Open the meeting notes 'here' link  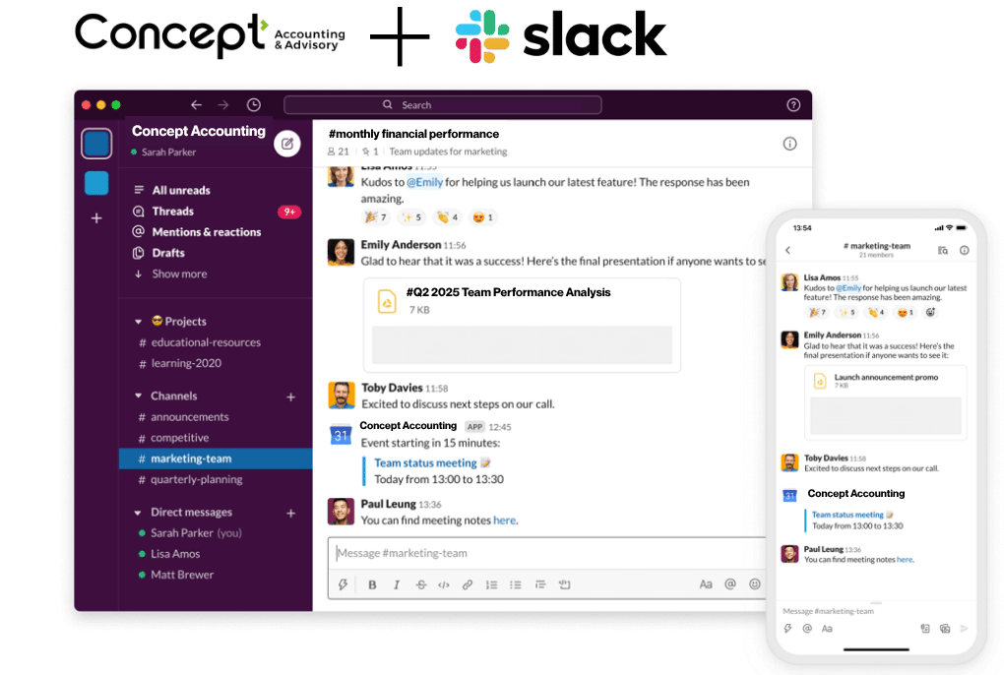(x=504, y=521)
